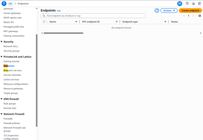Viewport: 203px width, 140px height.
Task: Open the hamburger navigation menu
Action: tap(4, 3)
